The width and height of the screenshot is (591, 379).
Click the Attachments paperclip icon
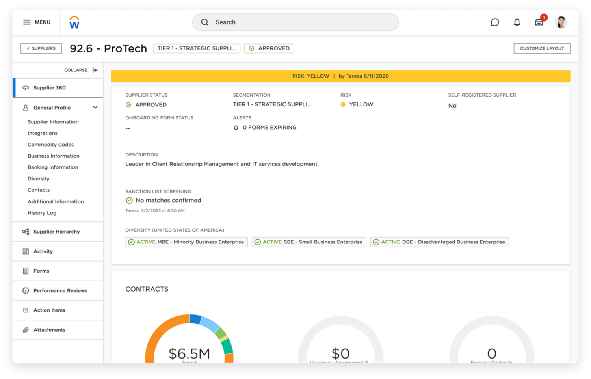(26, 330)
